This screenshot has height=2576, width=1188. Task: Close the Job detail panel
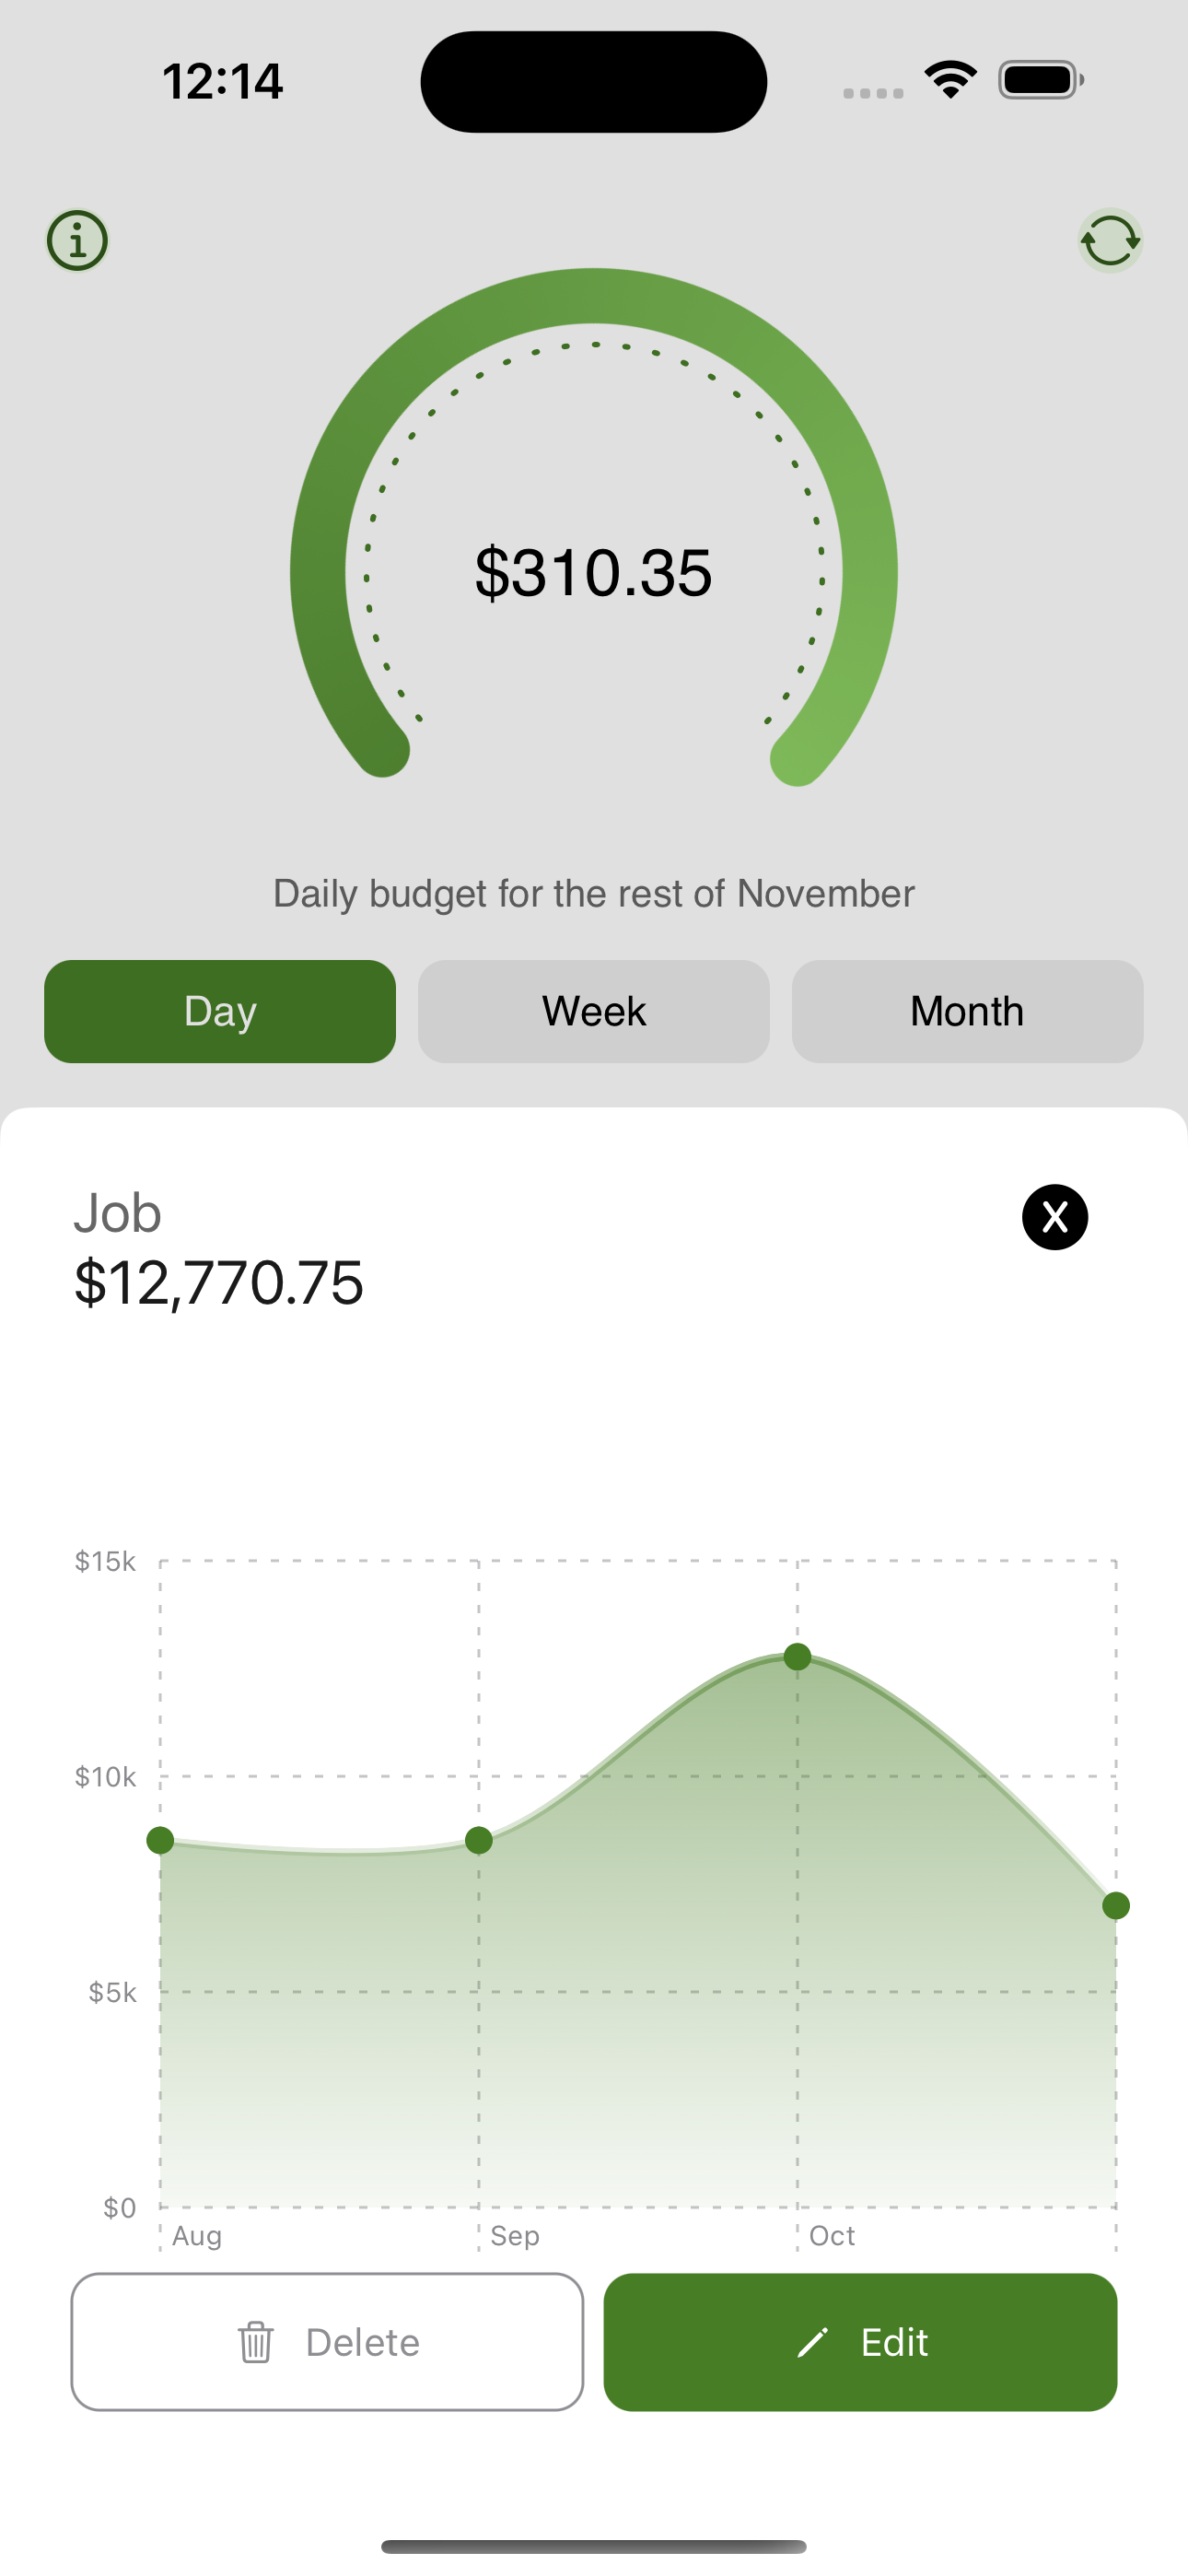1054,1217
